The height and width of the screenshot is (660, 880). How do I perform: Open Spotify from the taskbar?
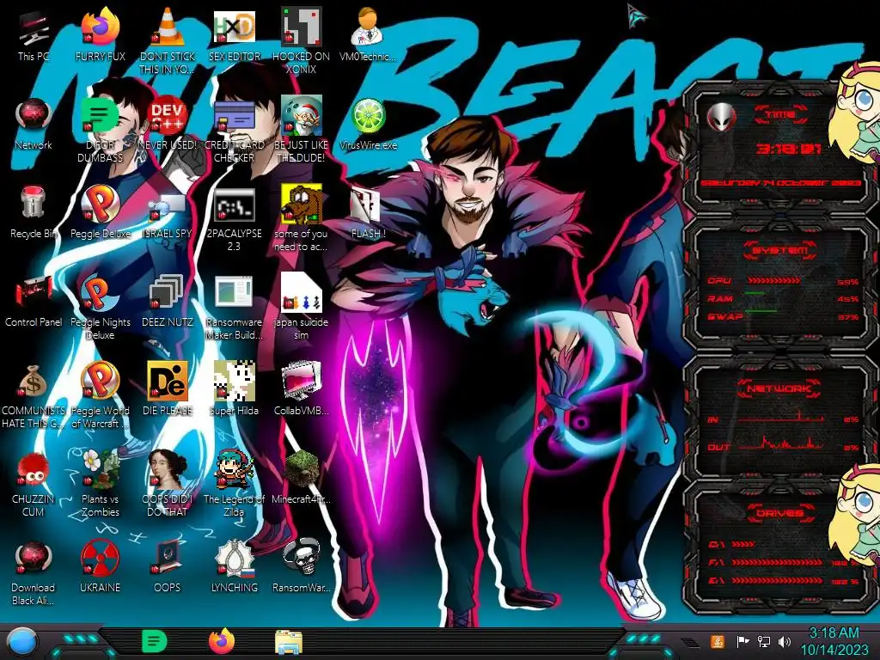(155, 641)
